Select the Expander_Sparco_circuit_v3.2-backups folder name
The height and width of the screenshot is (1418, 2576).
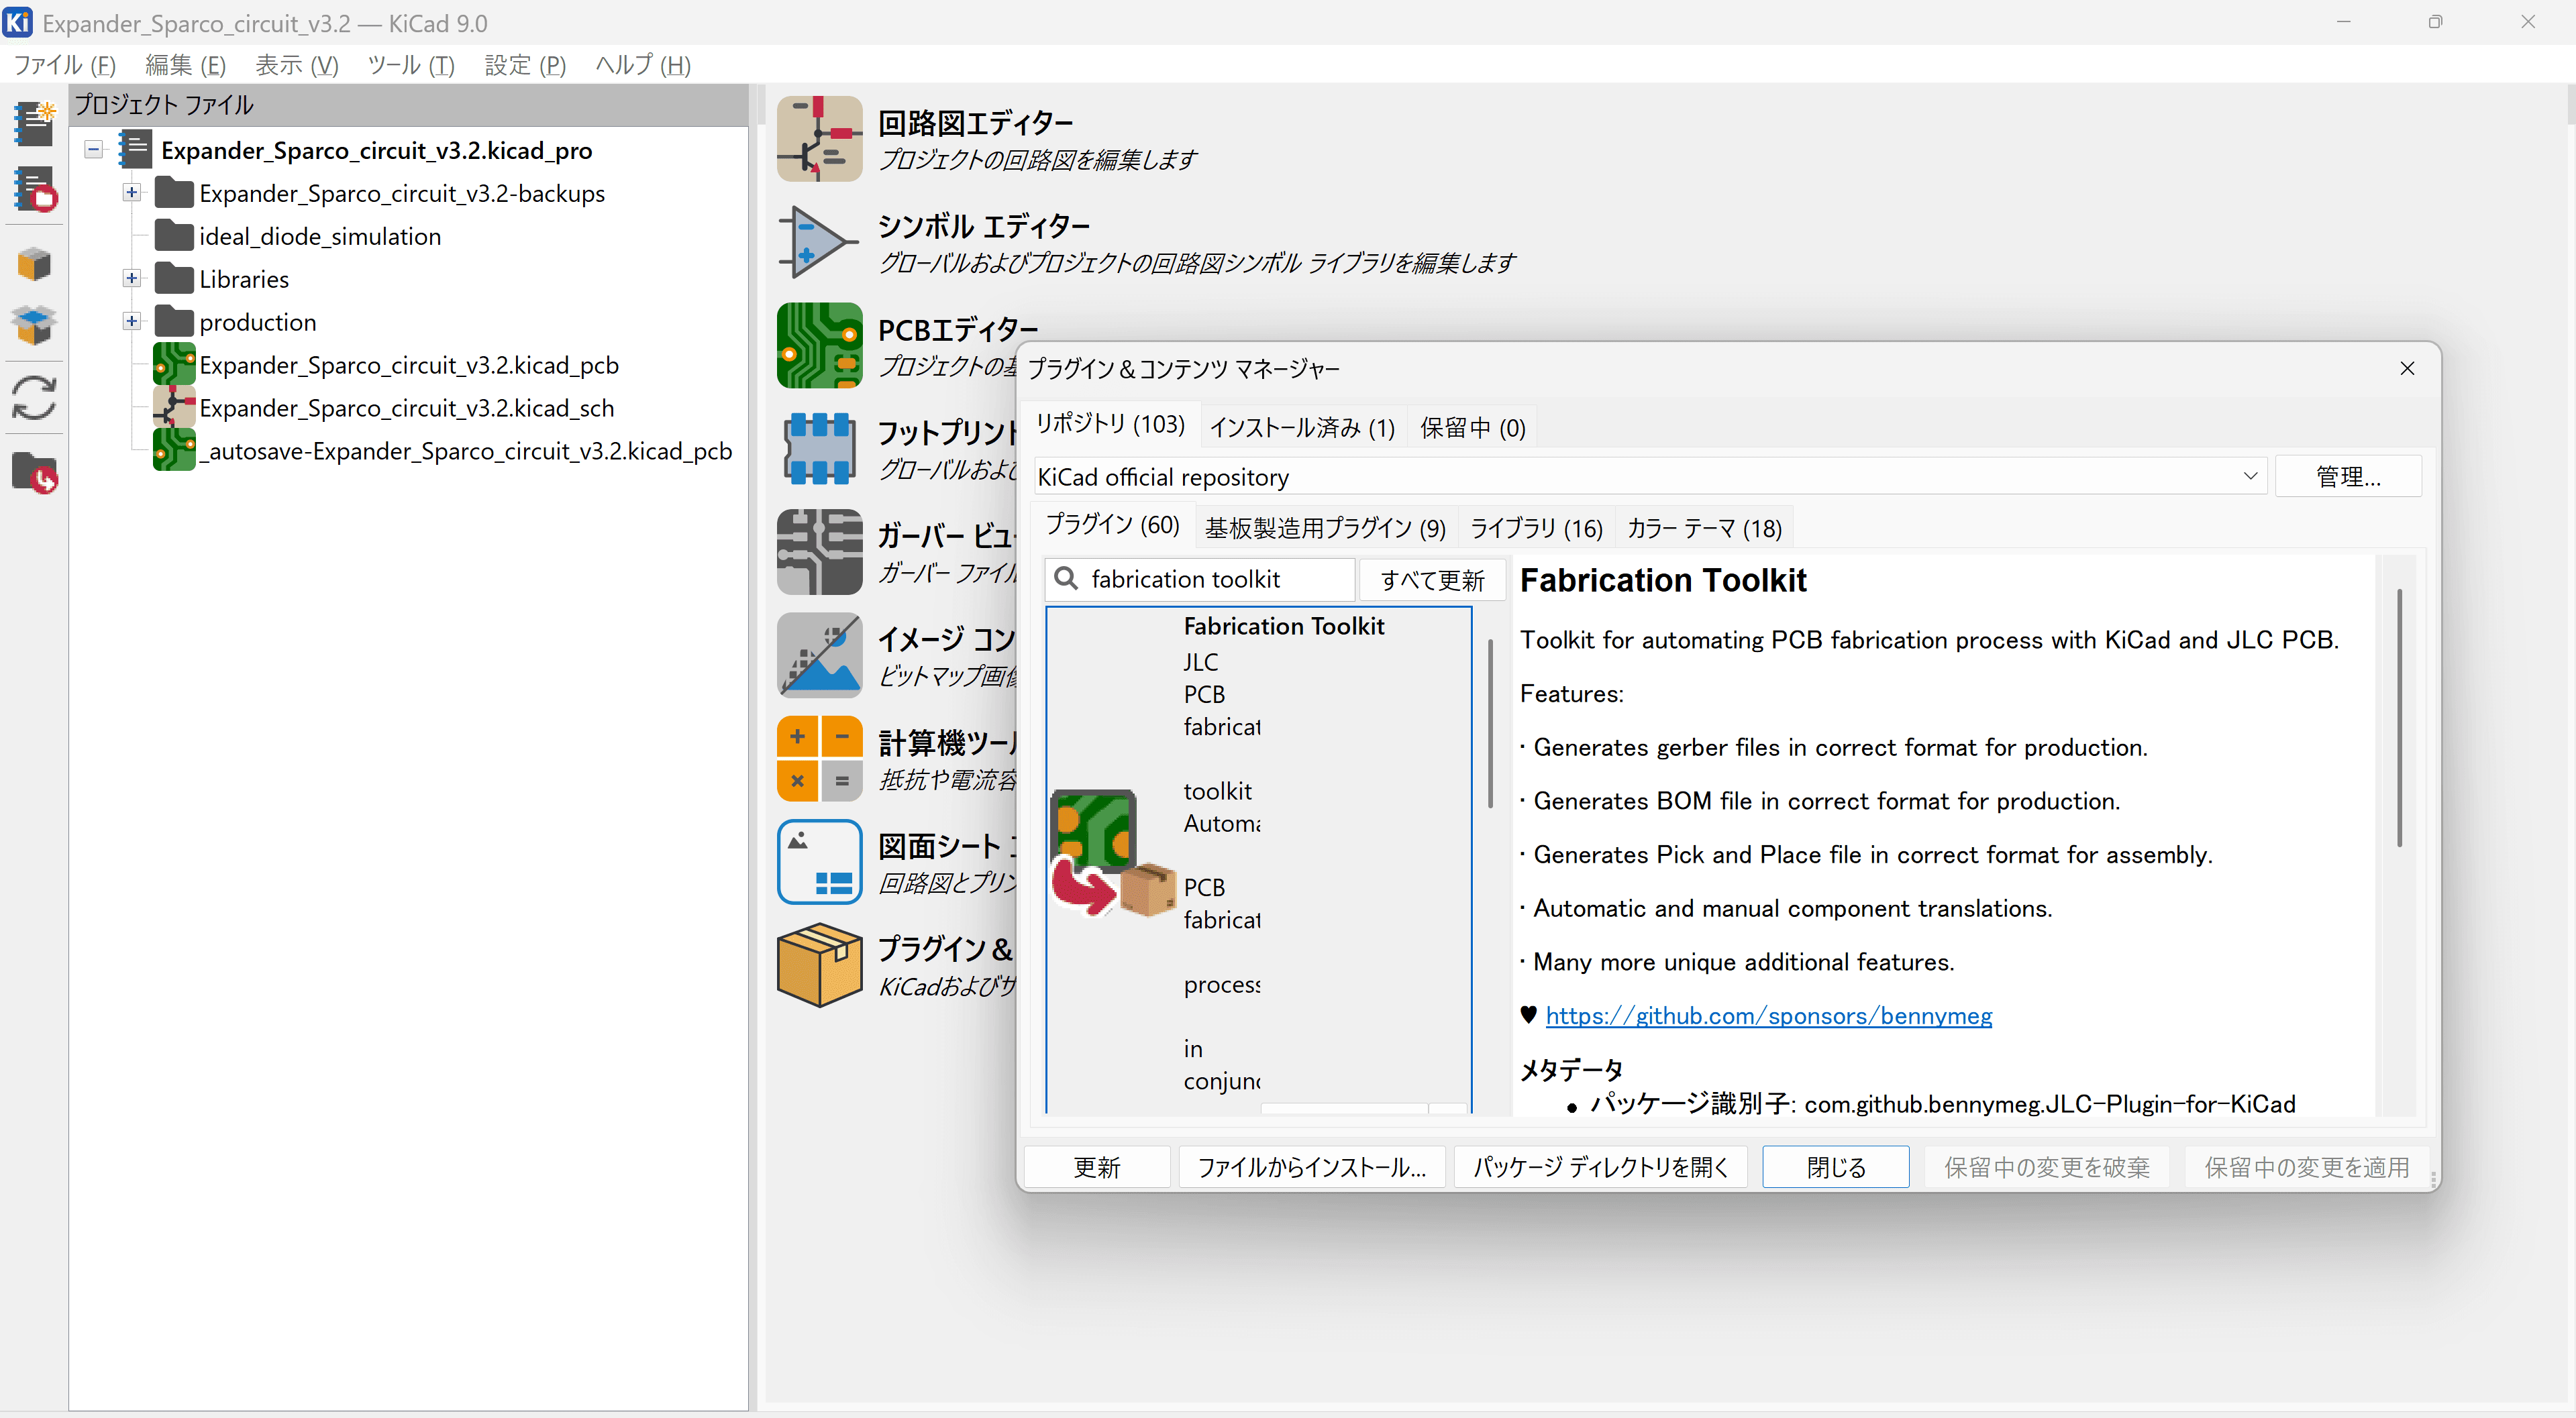point(402,194)
